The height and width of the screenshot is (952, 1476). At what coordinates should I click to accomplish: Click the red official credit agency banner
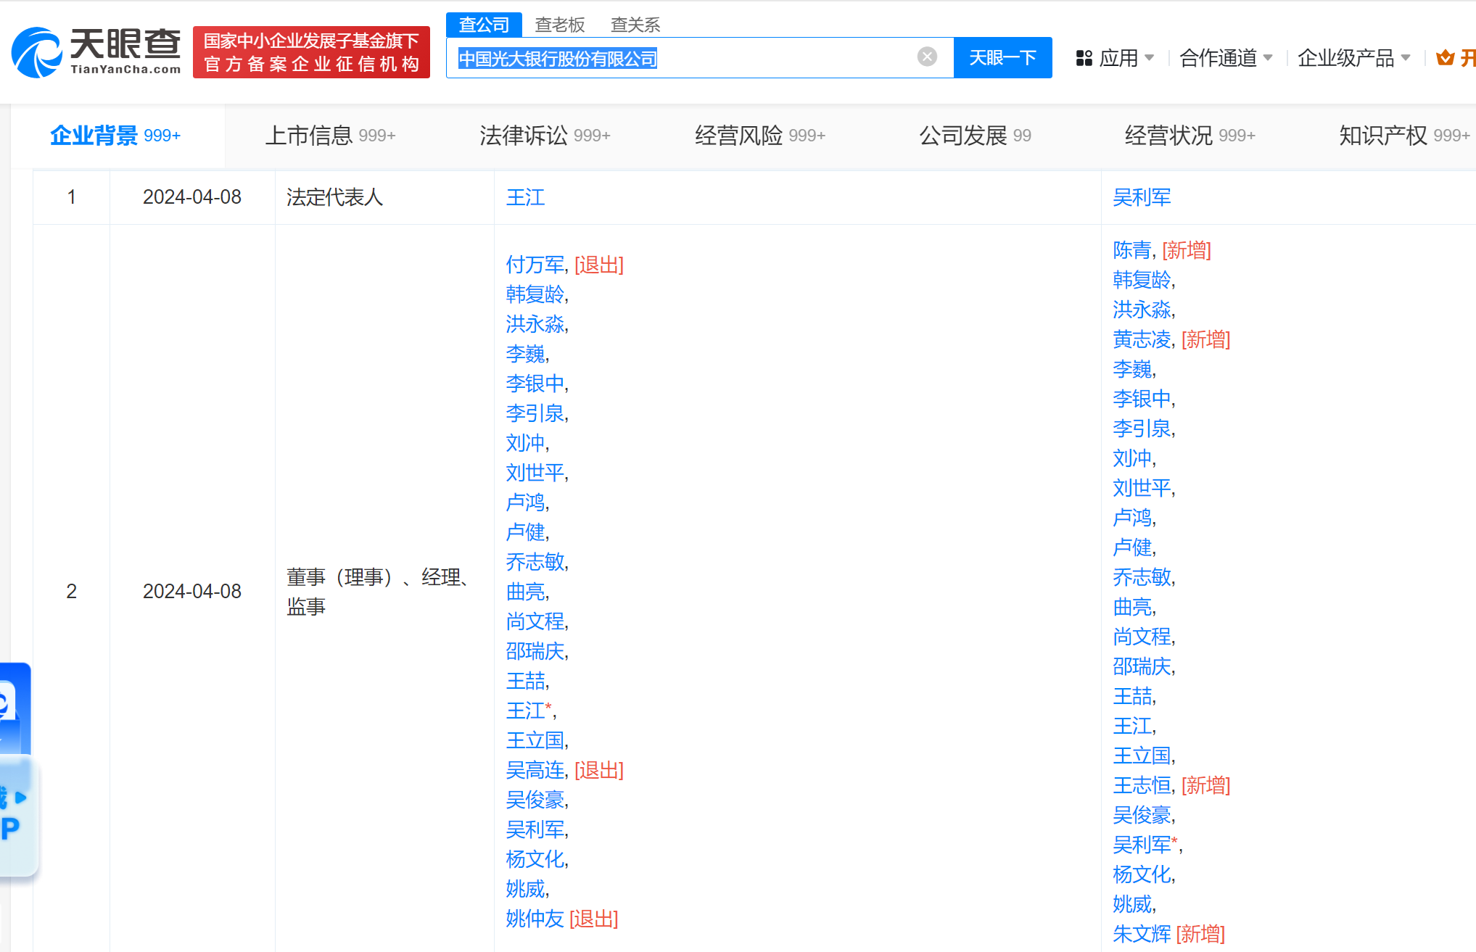click(311, 52)
